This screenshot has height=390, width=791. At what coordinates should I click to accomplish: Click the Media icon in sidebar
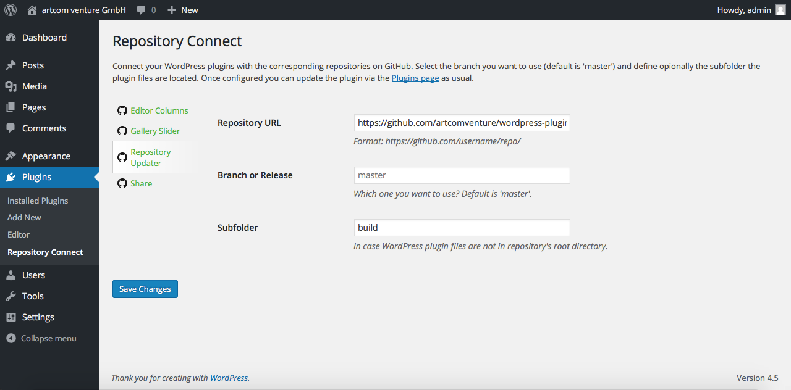tap(11, 86)
